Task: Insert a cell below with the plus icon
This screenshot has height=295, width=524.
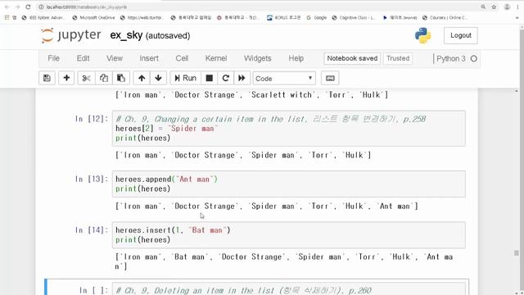Action: click(x=66, y=79)
